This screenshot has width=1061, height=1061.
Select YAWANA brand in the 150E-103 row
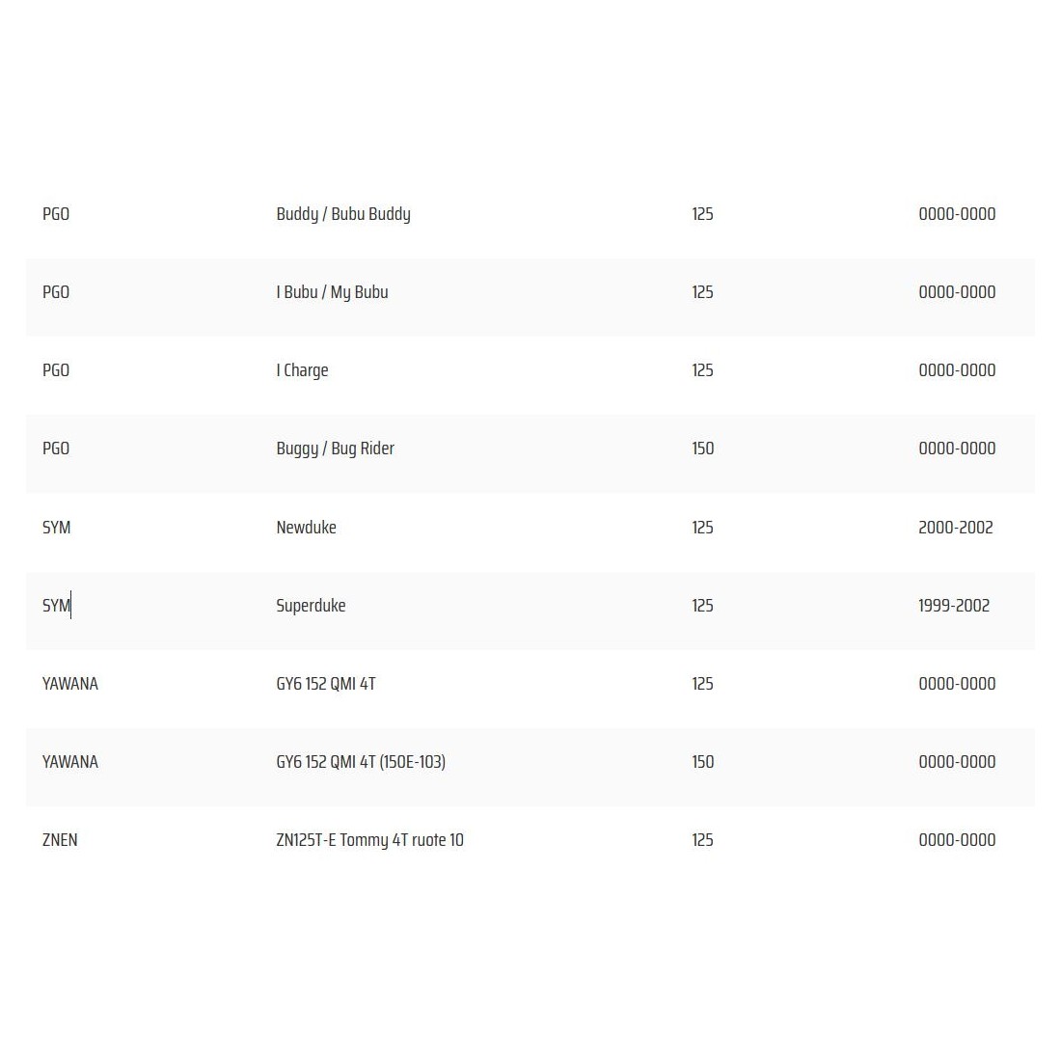[70, 762]
